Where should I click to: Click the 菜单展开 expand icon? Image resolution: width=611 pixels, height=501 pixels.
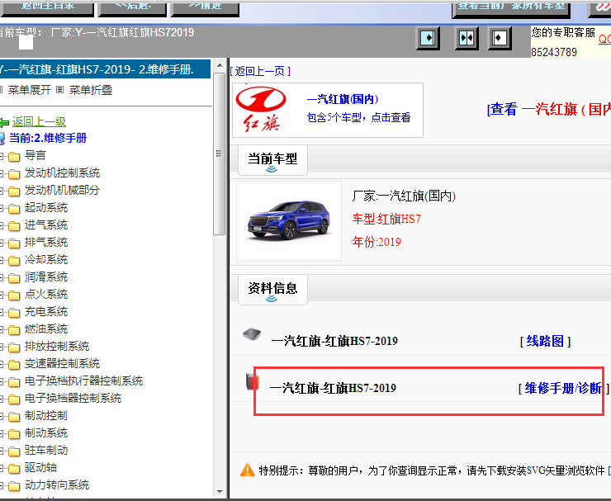tap(1, 90)
